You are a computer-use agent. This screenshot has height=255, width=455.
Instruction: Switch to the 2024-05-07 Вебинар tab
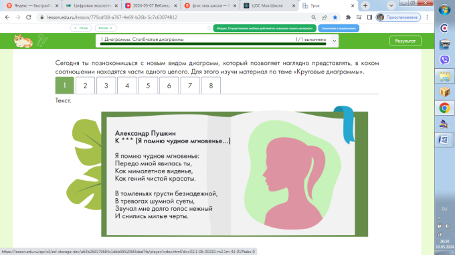tap(151, 5)
